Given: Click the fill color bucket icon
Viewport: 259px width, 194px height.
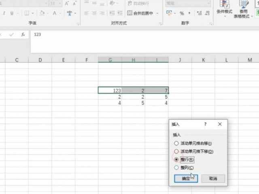Looking at the screenshot, I should pyautogui.click(x=42, y=13).
